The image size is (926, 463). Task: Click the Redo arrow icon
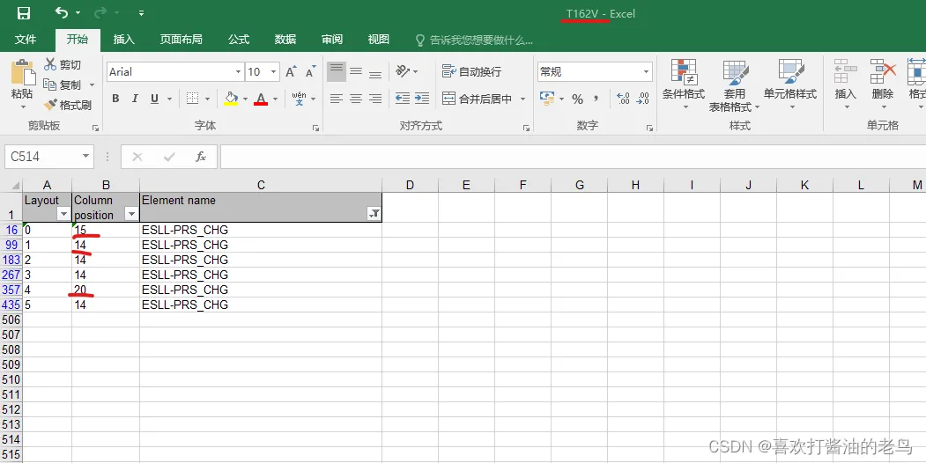point(100,13)
